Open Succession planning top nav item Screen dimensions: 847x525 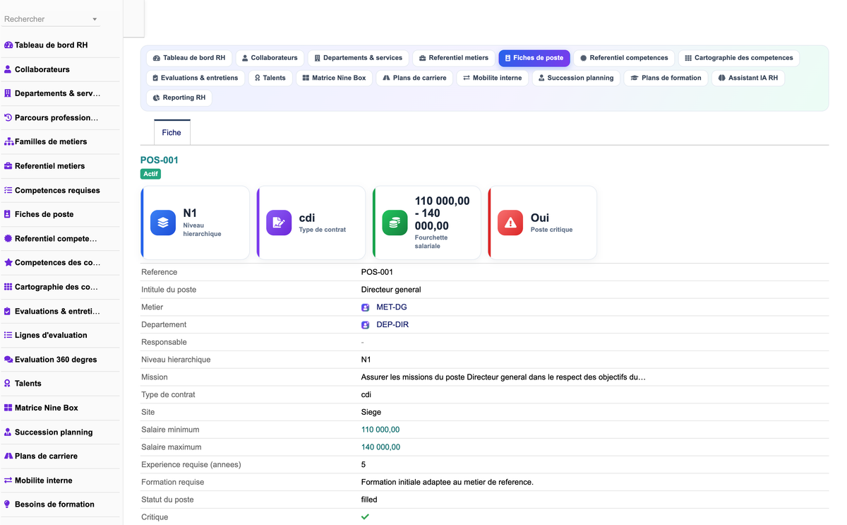tap(575, 78)
